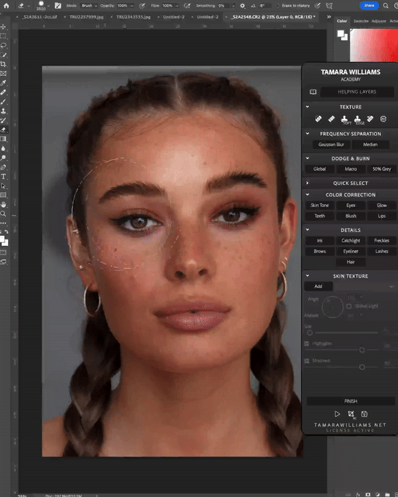Click the Size slider handle

[310, 332]
